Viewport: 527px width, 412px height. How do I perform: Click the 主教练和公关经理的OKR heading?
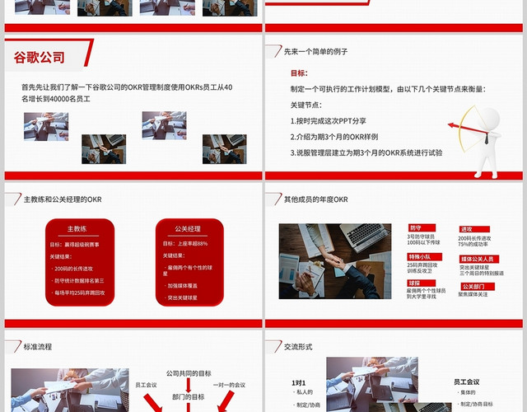pos(63,199)
